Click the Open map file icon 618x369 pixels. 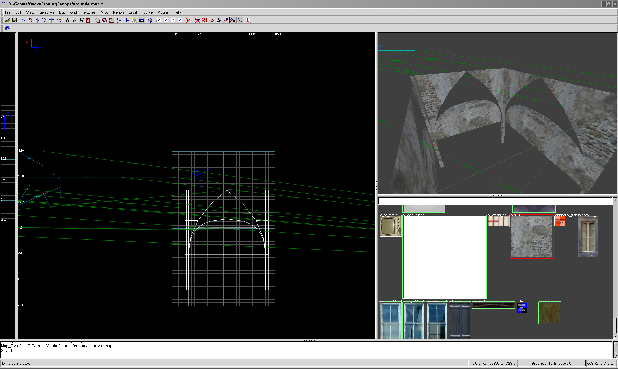coord(7,20)
